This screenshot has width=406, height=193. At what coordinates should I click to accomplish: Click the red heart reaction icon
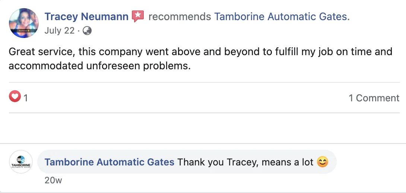tap(15, 96)
